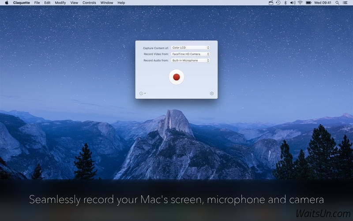Open the File menu
The image size is (353, 221).
coord(37,3)
